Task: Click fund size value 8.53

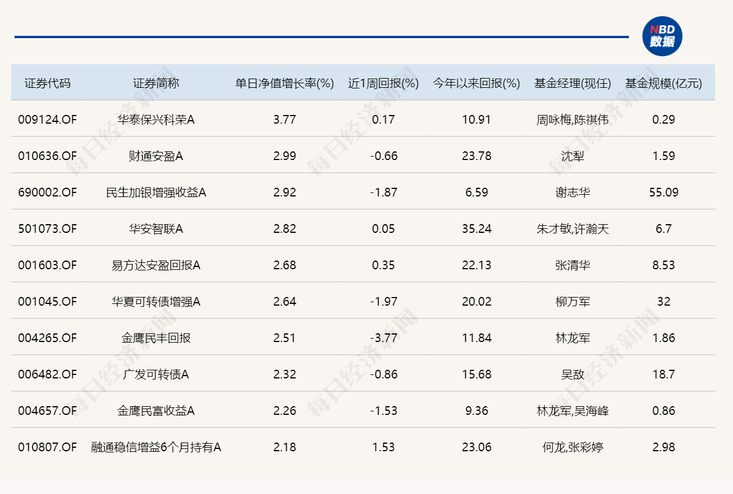Action: click(664, 265)
